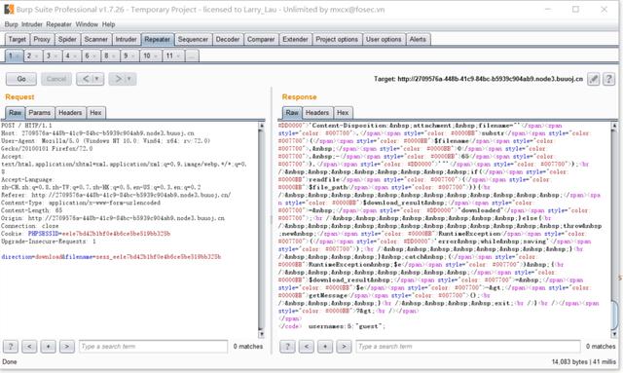Go to previous match in request search

point(29,347)
